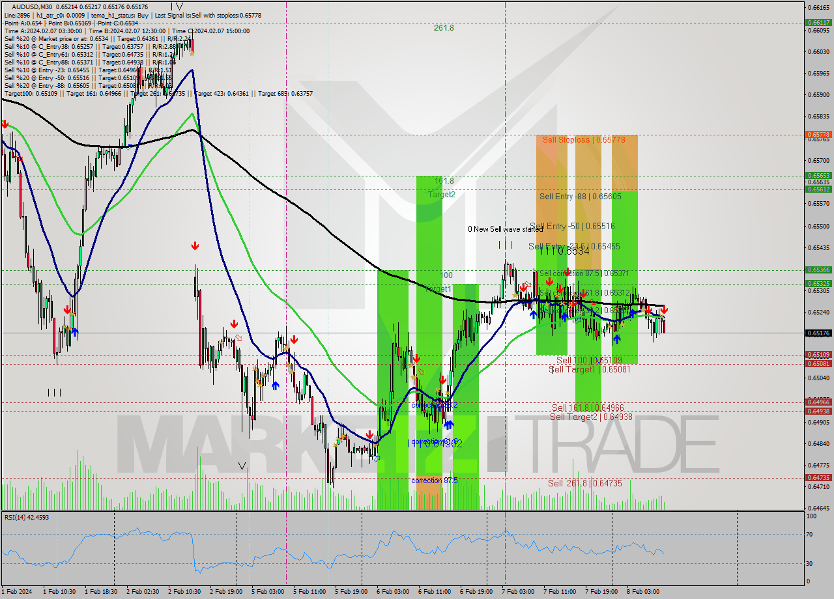Click the red 0.65109 price tag
This screenshot has width=834, height=599.
point(819,355)
